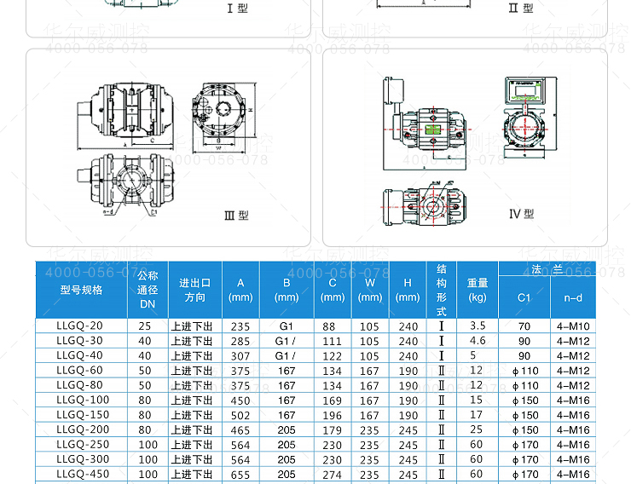Click the 公称通径 DN column header
Viewport: 631px width, 484px height.
[148, 290]
